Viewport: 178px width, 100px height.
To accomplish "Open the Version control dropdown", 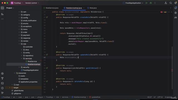I will (32, 3).
